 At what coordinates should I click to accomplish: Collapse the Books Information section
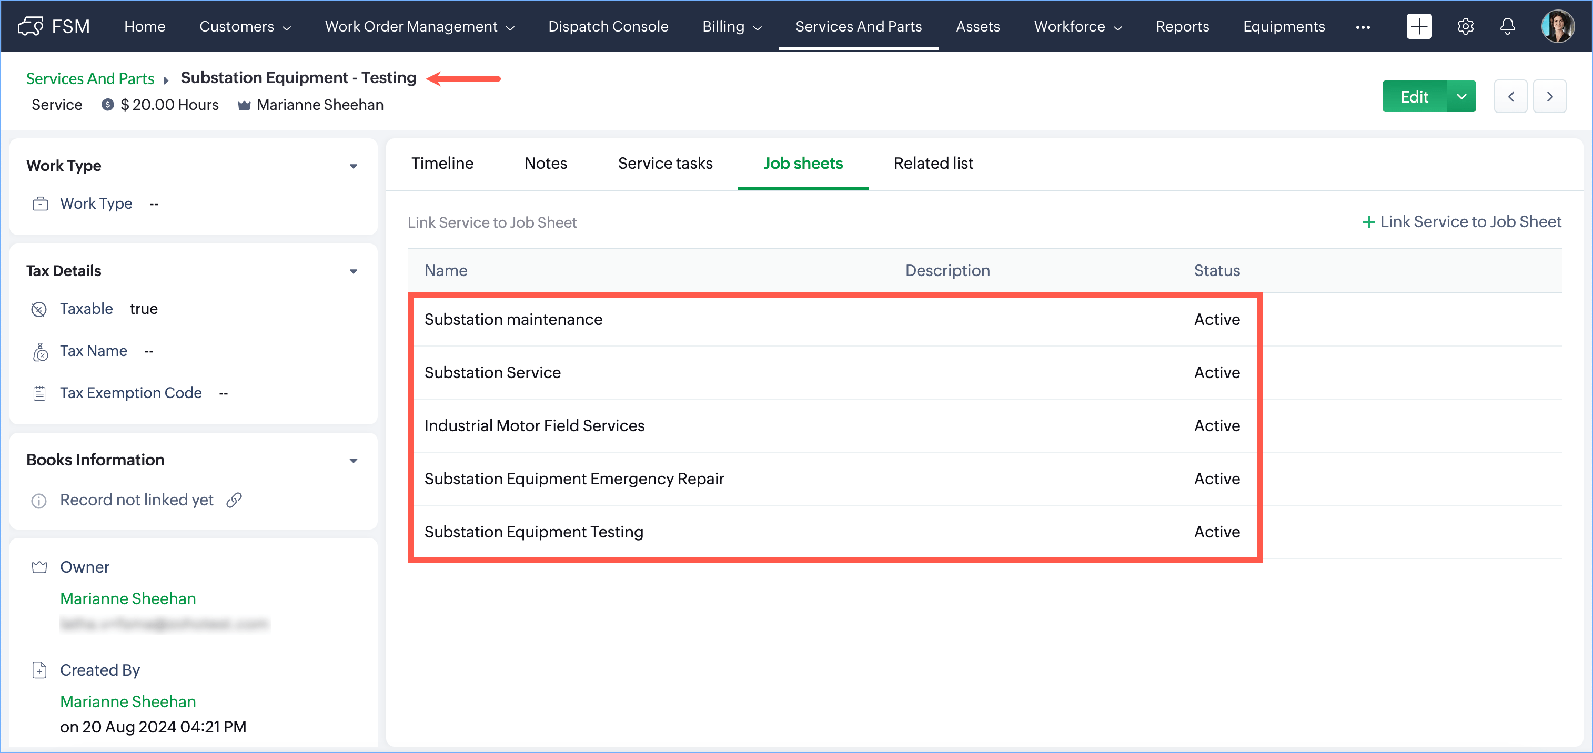click(x=353, y=460)
